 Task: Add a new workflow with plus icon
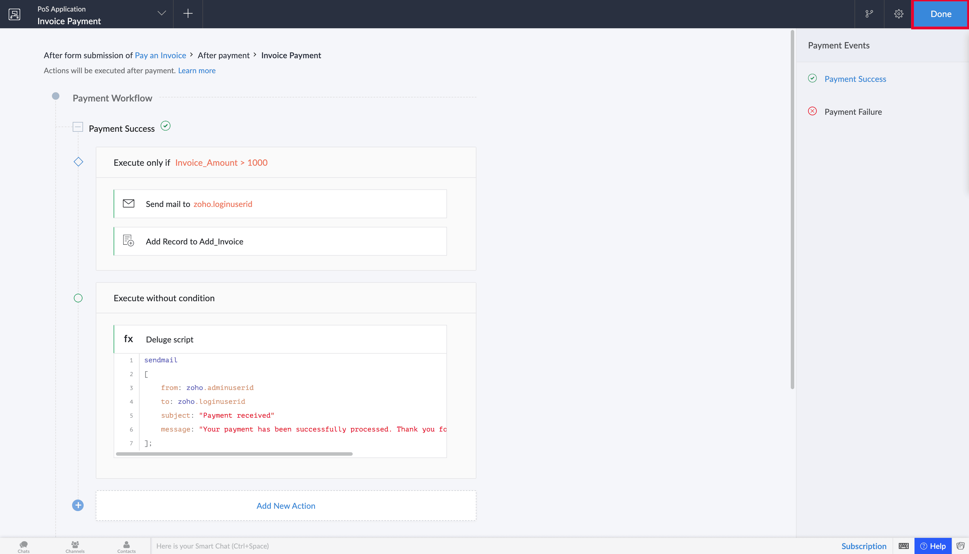point(188,14)
